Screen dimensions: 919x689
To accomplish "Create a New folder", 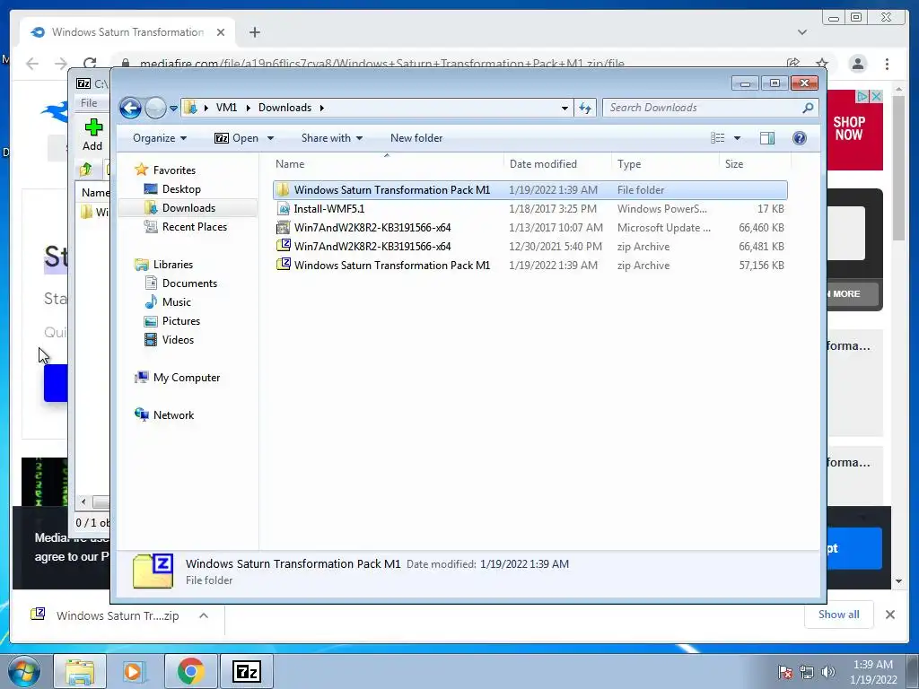I will 416,138.
